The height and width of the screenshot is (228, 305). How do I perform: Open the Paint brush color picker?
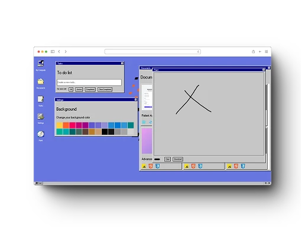coord(157,159)
